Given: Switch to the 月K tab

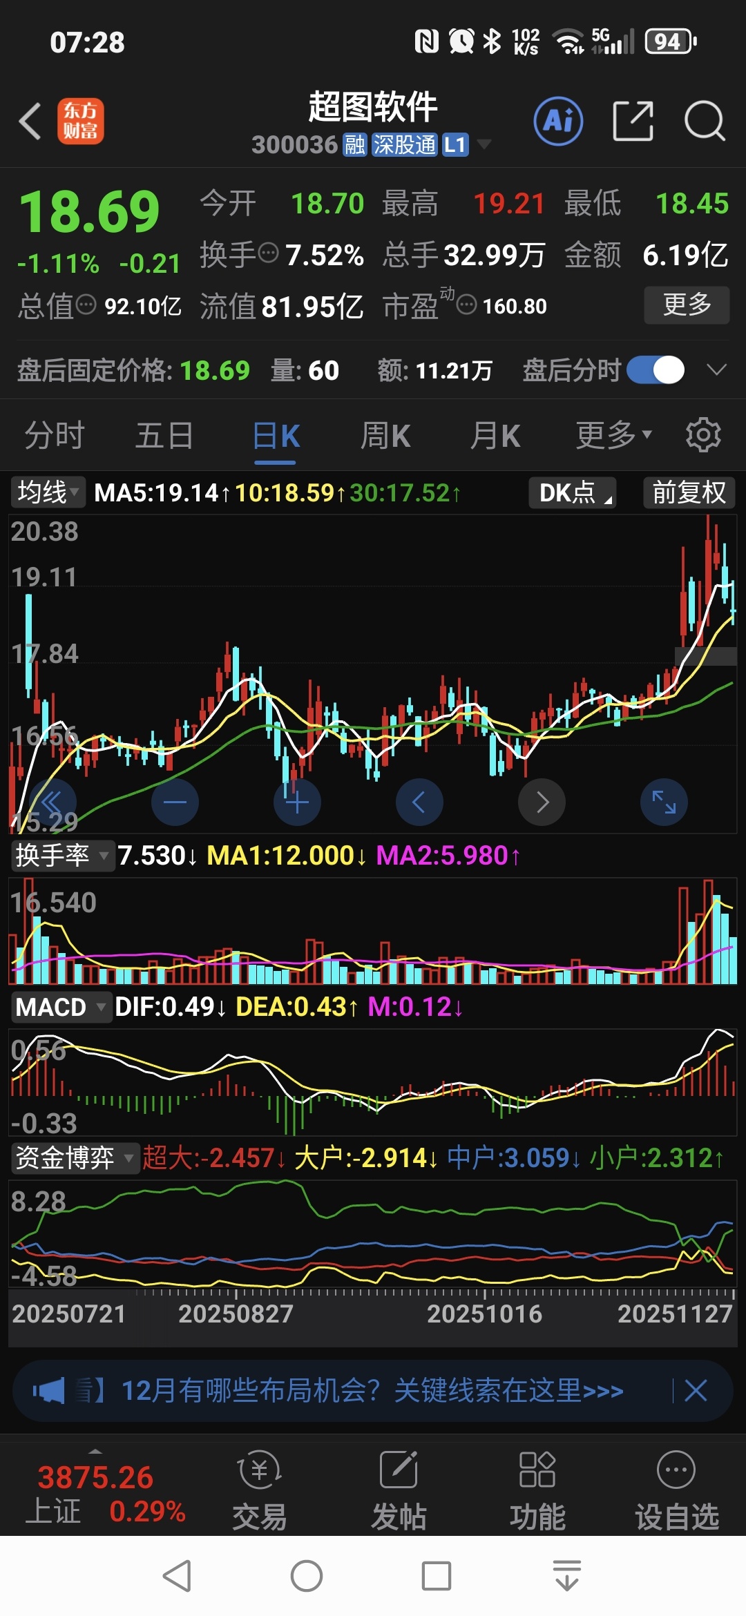Looking at the screenshot, I should [495, 435].
